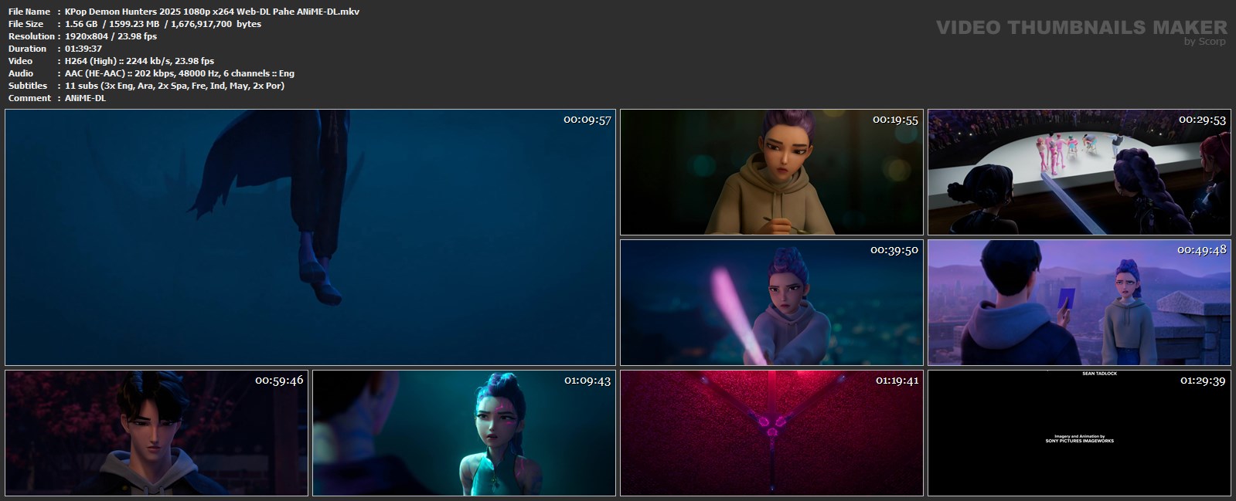
Task: Select the thumbnail timestamped 00:59:46
Action: tap(156, 433)
